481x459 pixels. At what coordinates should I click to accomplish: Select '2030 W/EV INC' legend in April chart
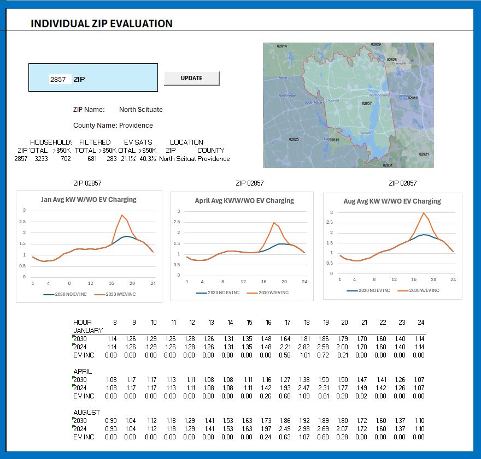click(x=268, y=293)
